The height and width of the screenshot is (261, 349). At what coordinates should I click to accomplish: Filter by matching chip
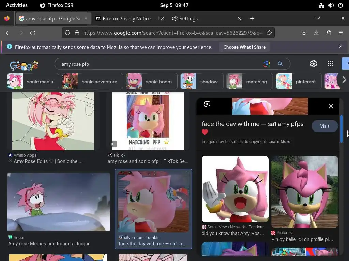(x=249, y=82)
